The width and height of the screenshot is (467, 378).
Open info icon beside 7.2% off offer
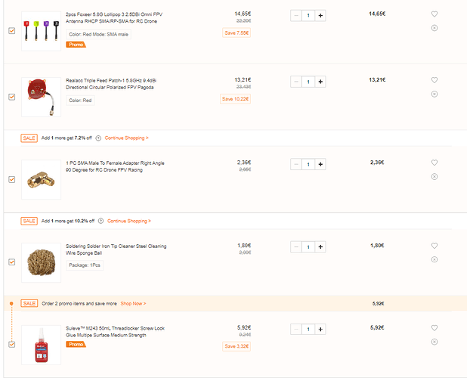(98, 138)
